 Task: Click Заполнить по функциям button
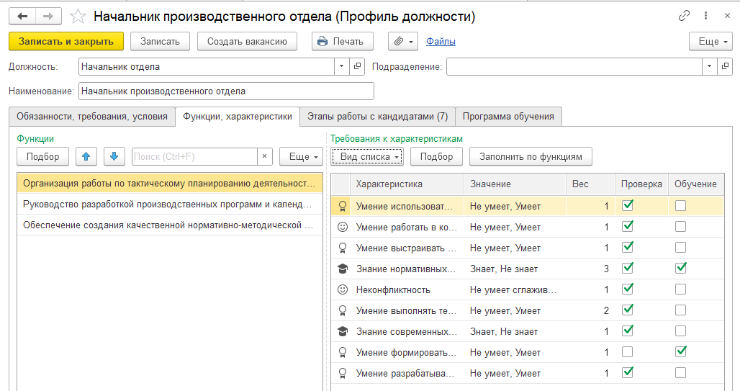coord(531,156)
